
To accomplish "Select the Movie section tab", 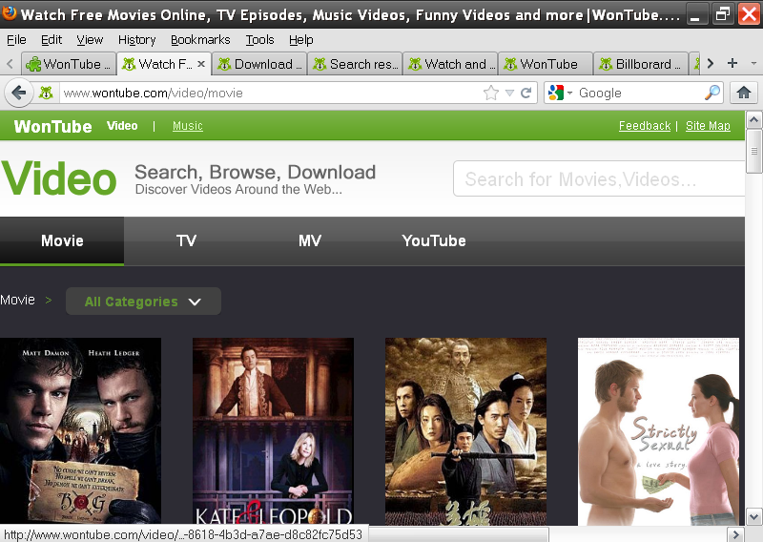I will tap(62, 241).
